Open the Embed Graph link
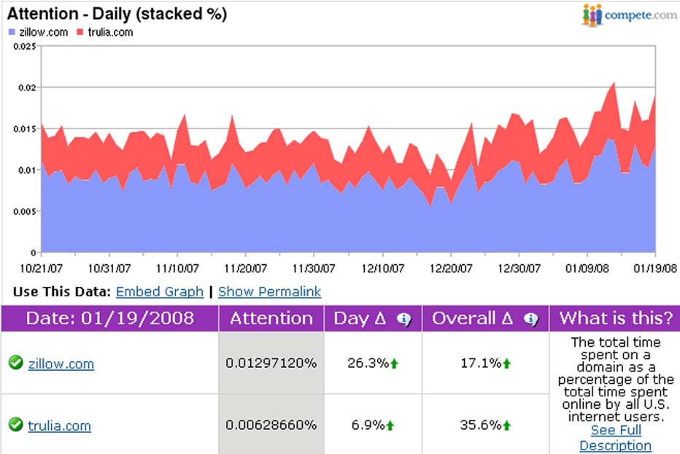The width and height of the screenshot is (680, 454). click(160, 292)
